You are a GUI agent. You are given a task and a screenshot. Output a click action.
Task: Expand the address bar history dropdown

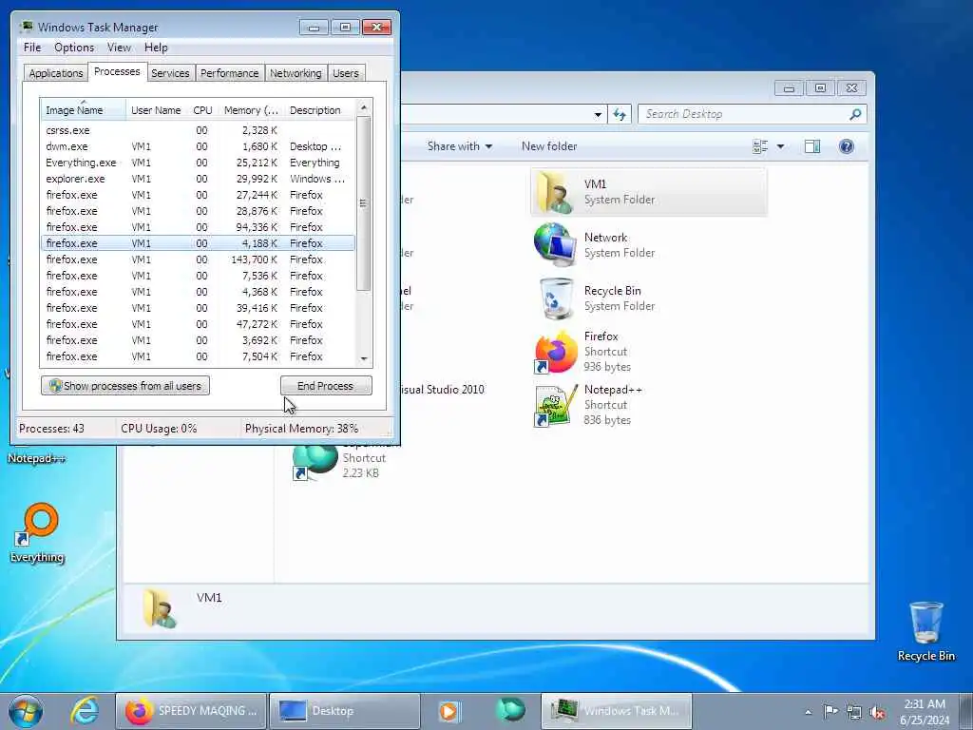(598, 114)
